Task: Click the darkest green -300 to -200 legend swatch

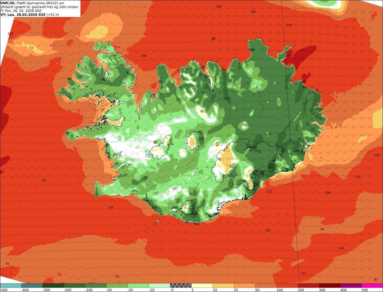Action: tap(53, 285)
